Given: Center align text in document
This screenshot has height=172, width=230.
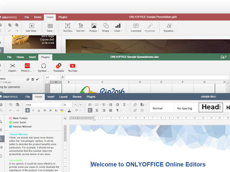Looking at the screenshot, I should pos(97,110).
